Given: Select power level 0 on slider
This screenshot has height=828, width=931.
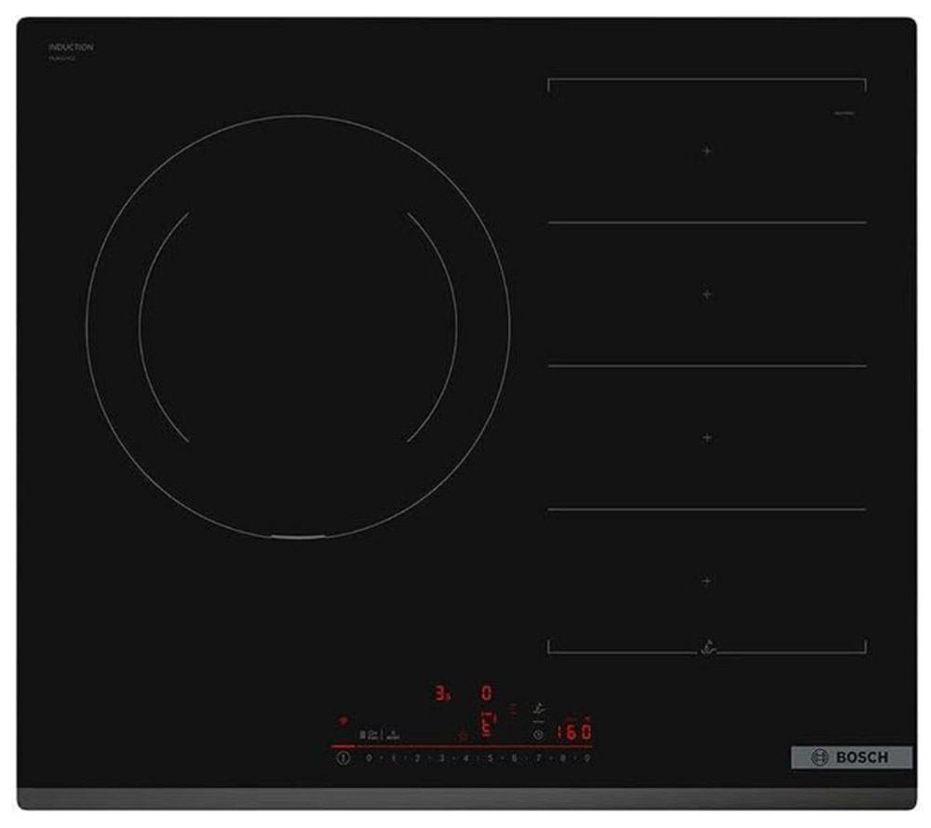Looking at the screenshot, I should [x=369, y=758].
